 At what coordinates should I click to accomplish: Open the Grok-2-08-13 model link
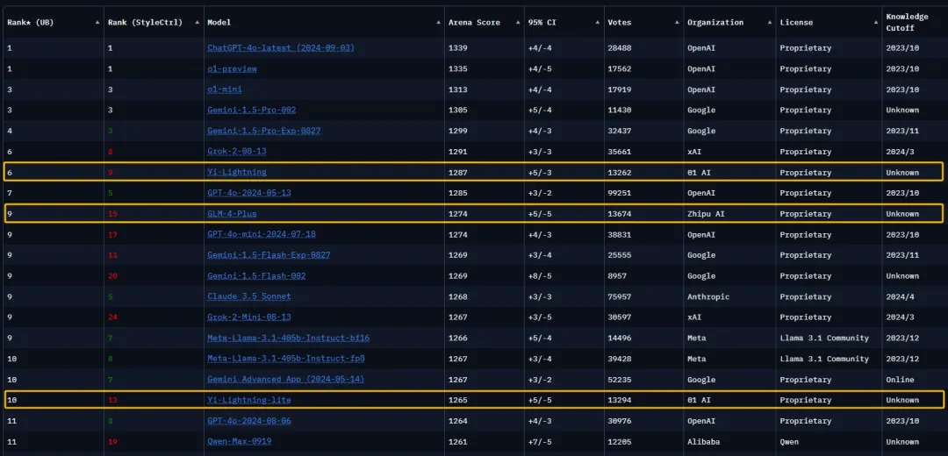tap(237, 152)
